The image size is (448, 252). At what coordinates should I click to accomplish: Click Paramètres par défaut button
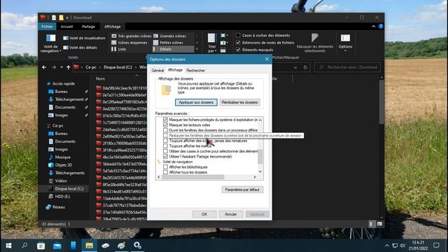click(242, 190)
